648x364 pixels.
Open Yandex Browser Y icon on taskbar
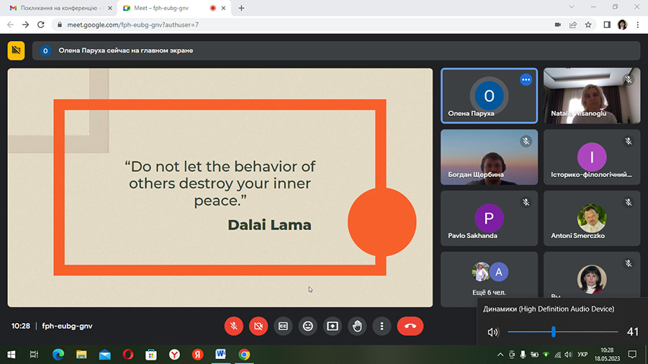click(x=174, y=355)
